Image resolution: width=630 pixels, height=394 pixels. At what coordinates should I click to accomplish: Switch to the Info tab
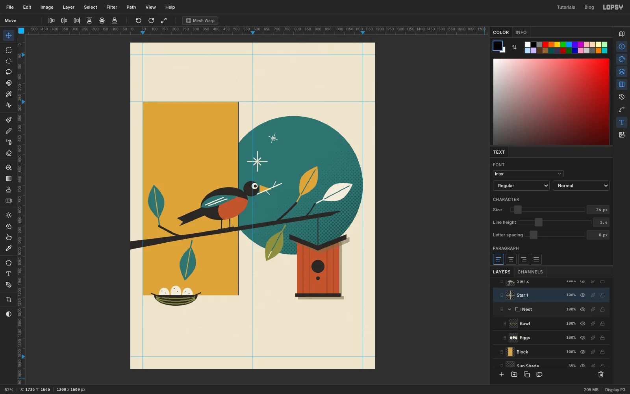click(x=521, y=32)
